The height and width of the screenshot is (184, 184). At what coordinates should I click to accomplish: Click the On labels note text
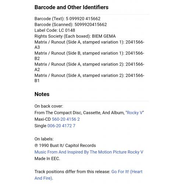click(44, 139)
